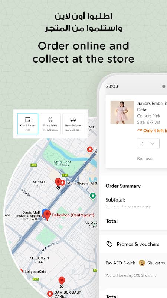Screen dimensions: 167x298
Task: Click the 'Shipping charges may apply' note
Action: (128, 206)
